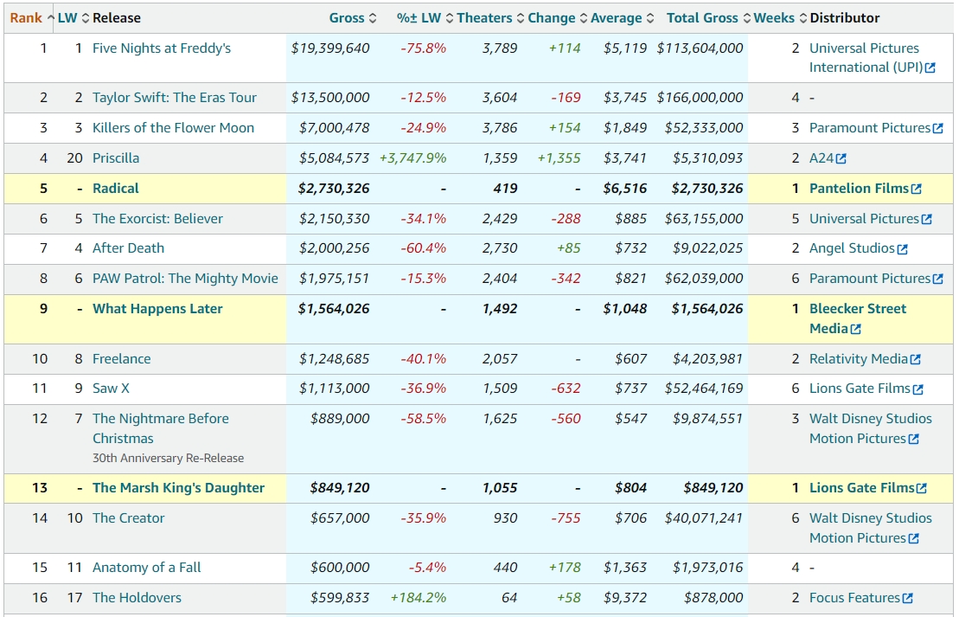Click the total gross $52,464,169
Screen dimensions: 959x617
click(x=704, y=389)
